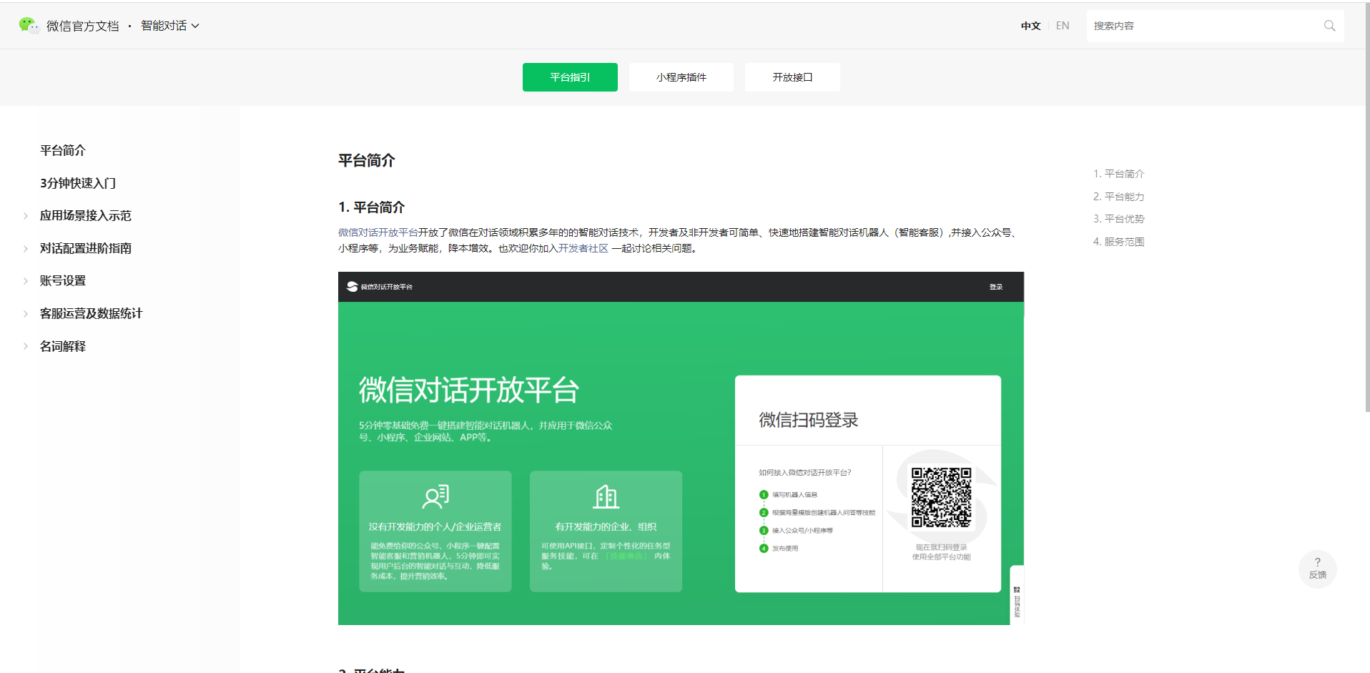The width and height of the screenshot is (1370, 673).
Task: Jump to 4. 服务范围 in outline
Action: (x=1119, y=242)
